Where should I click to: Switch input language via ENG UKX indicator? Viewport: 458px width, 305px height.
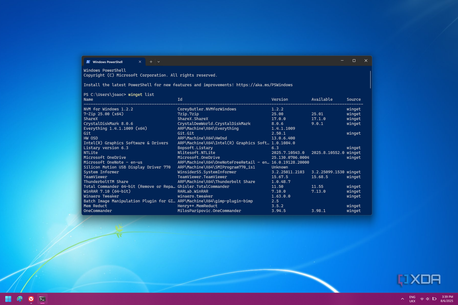click(x=412, y=299)
